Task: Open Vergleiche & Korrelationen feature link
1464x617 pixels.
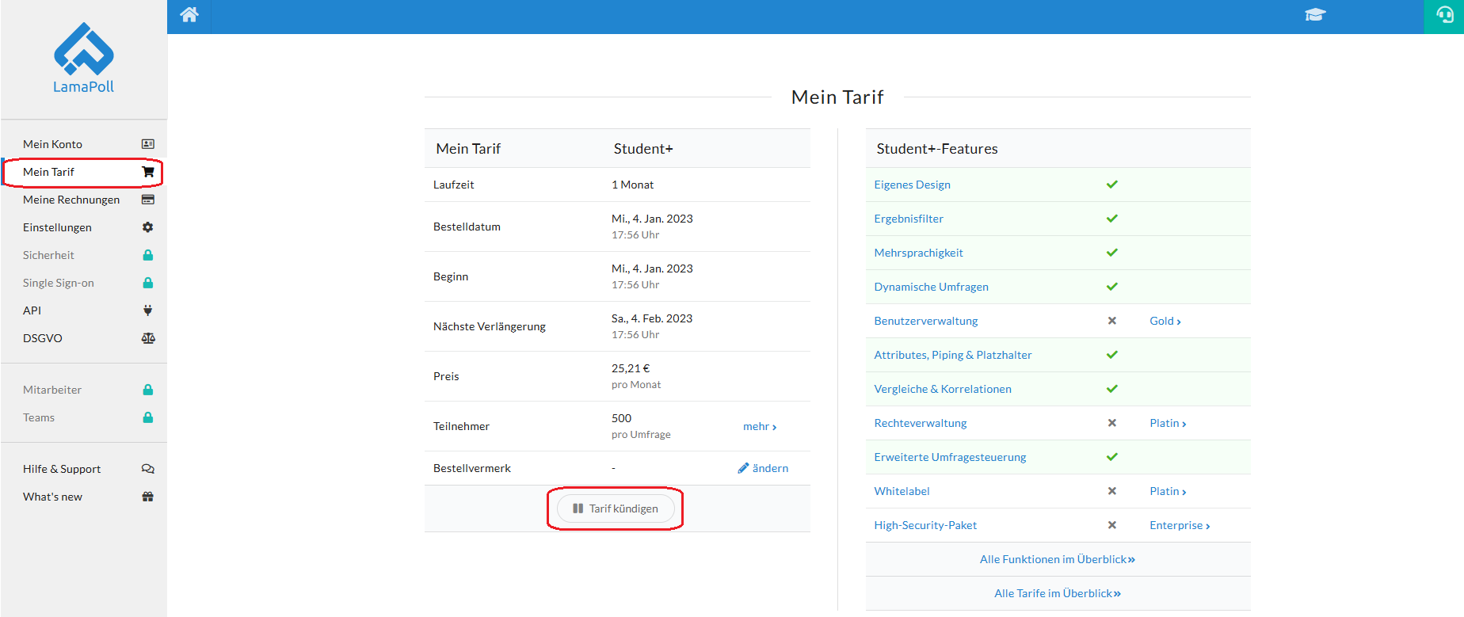Action: pos(943,389)
